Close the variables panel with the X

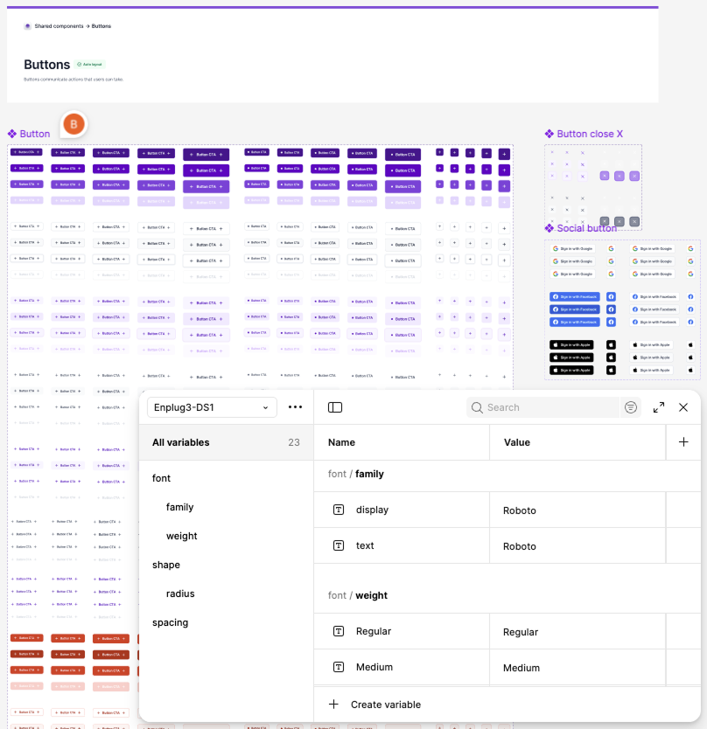tap(683, 407)
